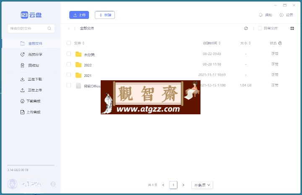Toggle the 异常文件 checkbox
The width and height of the screenshot is (302, 195).
pyautogui.click(x=260, y=29)
